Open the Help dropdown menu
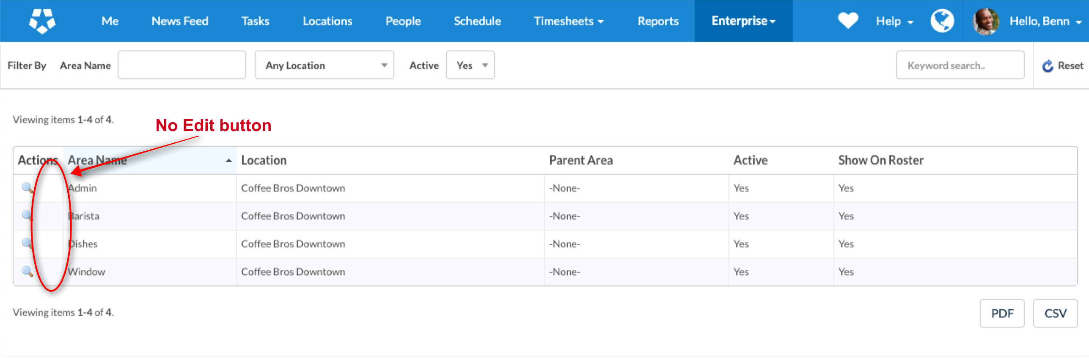Screen dimensions: 1089x358 click(894, 21)
